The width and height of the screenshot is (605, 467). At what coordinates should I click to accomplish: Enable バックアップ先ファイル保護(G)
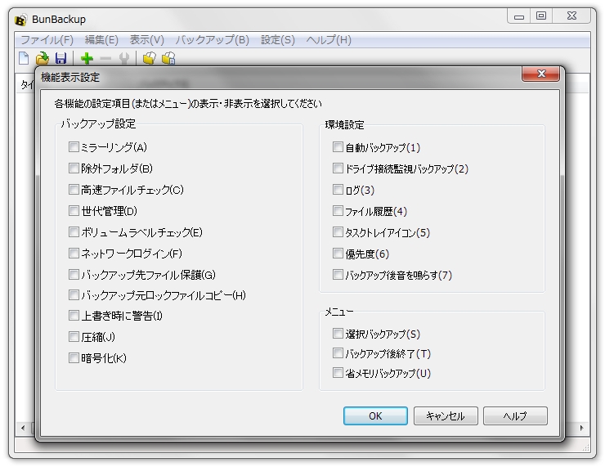74,274
